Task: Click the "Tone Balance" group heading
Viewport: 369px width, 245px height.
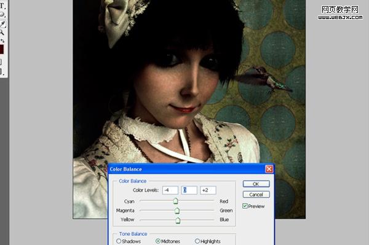Action: pos(133,234)
